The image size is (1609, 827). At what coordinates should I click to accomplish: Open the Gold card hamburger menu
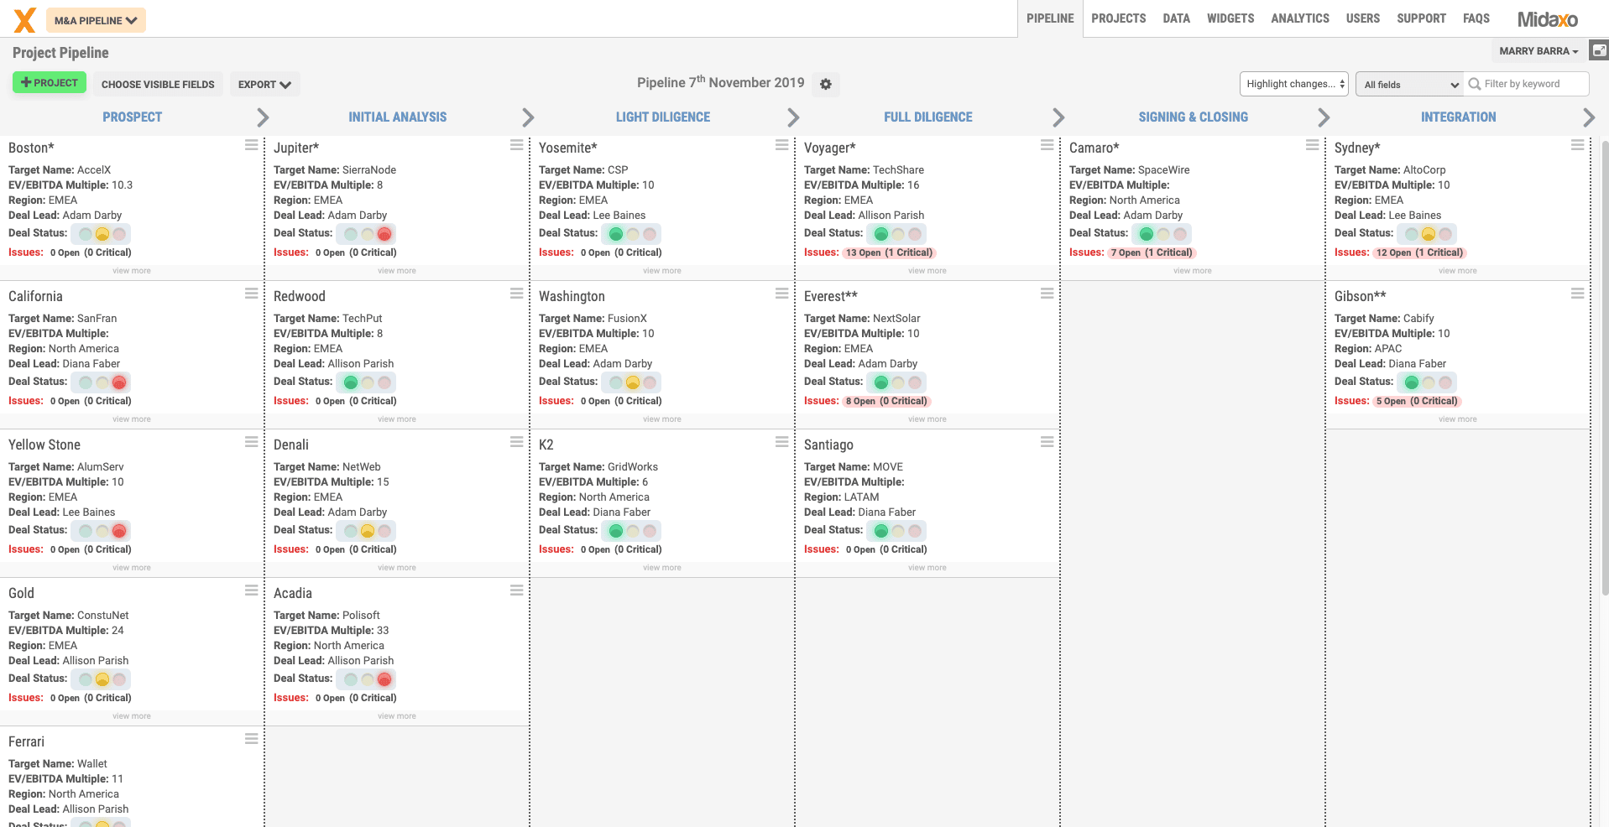click(251, 590)
